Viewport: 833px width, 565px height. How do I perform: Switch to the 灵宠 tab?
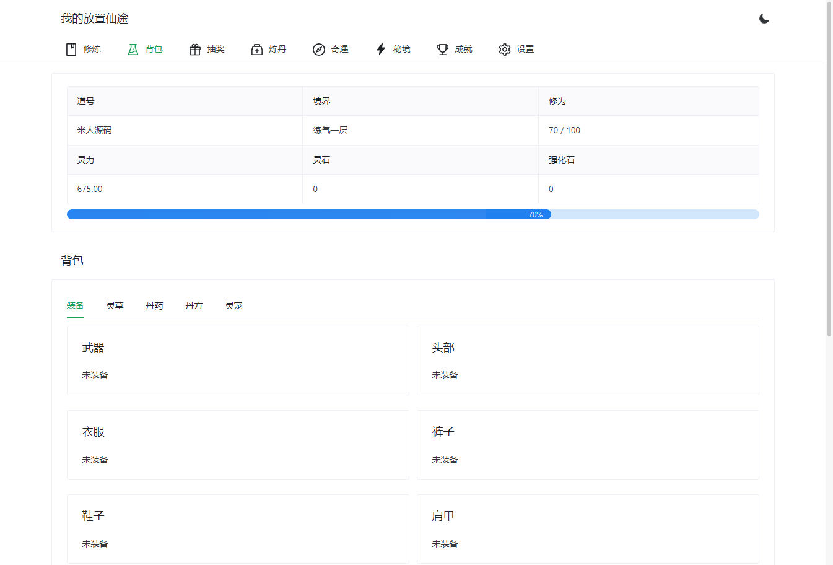click(x=234, y=305)
